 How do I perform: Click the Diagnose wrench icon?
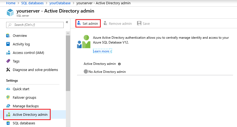tap(8, 70)
